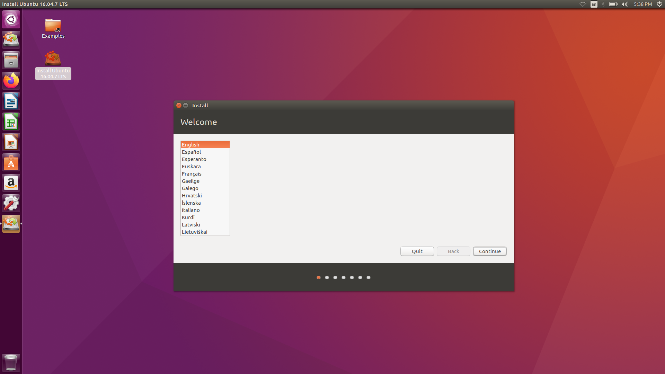Open Firefox from the launcher
The image size is (665, 374).
pyautogui.click(x=11, y=81)
